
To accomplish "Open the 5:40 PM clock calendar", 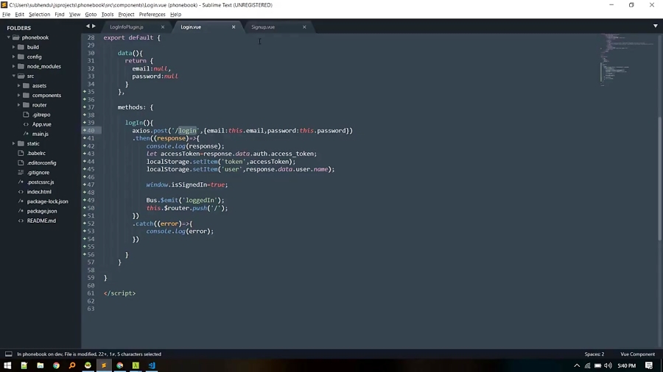I will point(627,365).
